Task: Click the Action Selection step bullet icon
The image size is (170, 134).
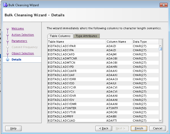Action: click(x=7, y=35)
